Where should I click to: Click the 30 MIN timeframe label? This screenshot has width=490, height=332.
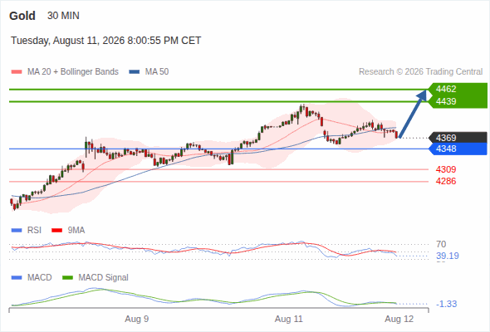(63, 16)
